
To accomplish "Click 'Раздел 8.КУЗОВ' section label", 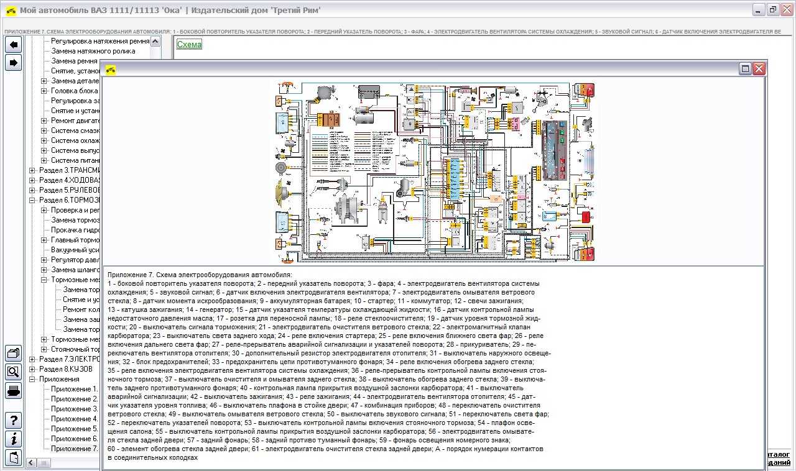I will click(65, 369).
